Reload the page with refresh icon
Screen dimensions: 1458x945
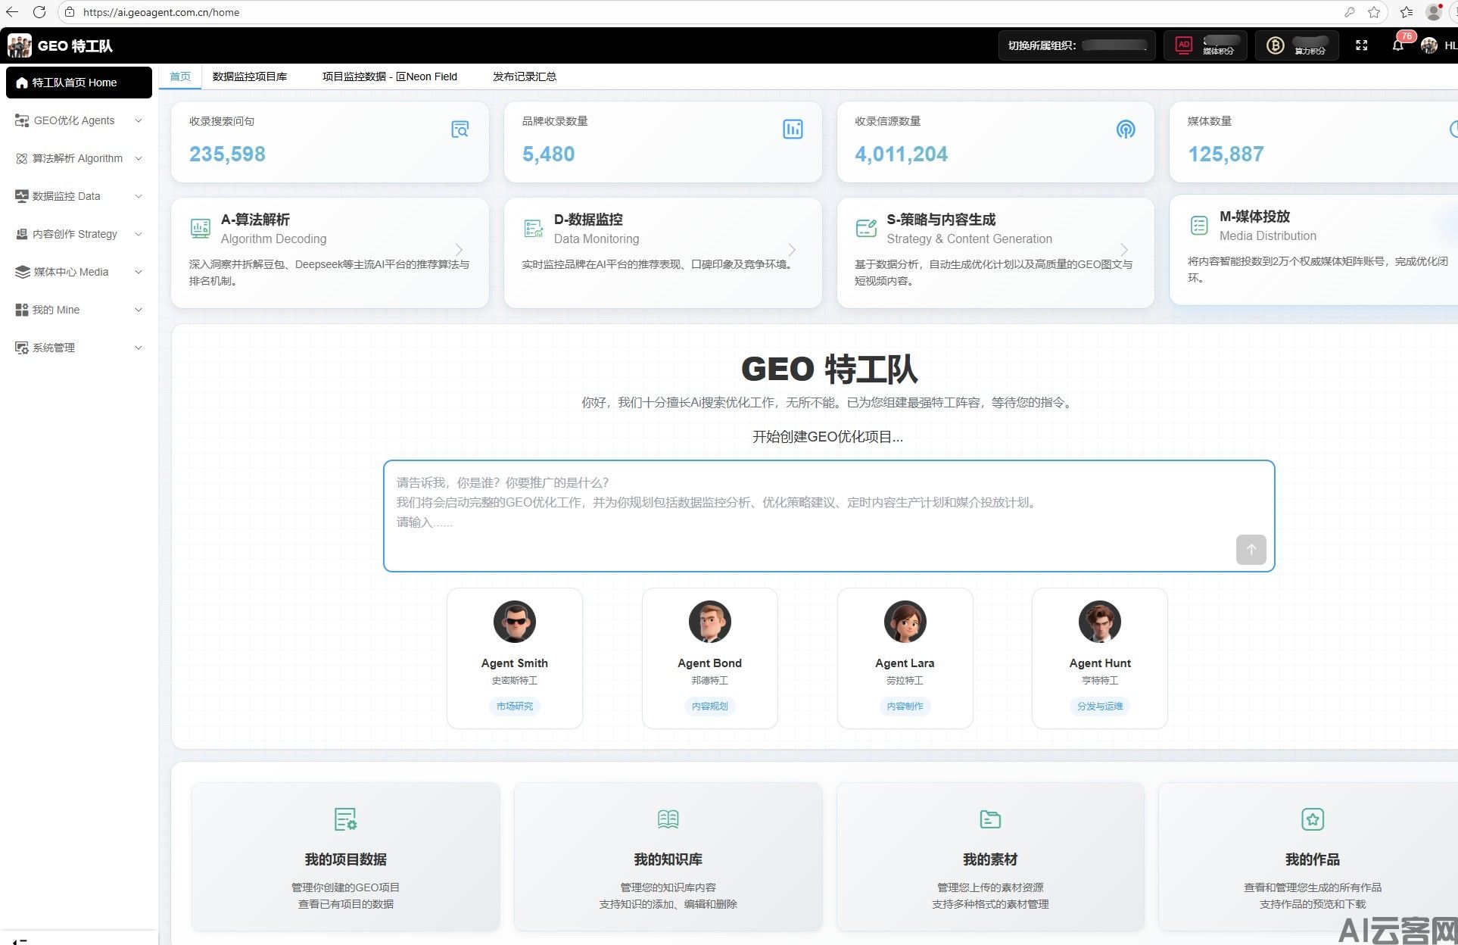[x=39, y=12]
